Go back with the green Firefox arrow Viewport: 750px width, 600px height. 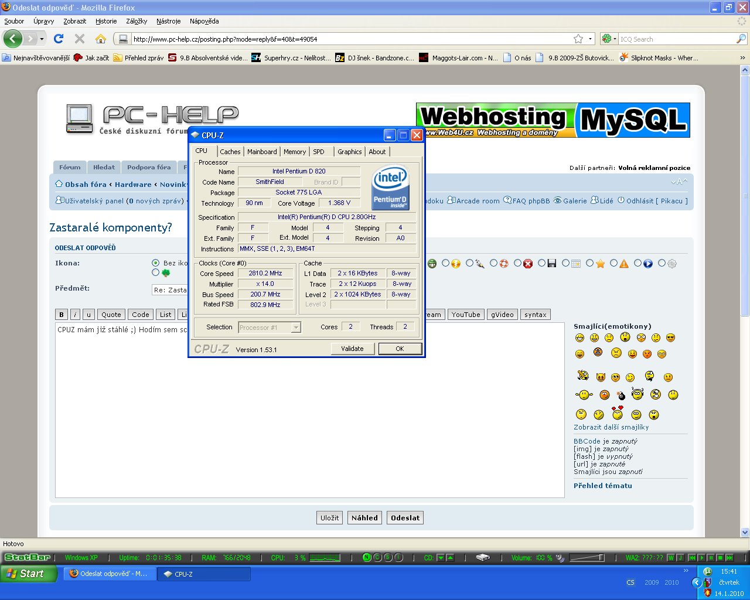click(12, 39)
